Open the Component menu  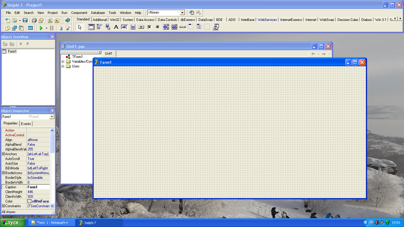coord(79,13)
